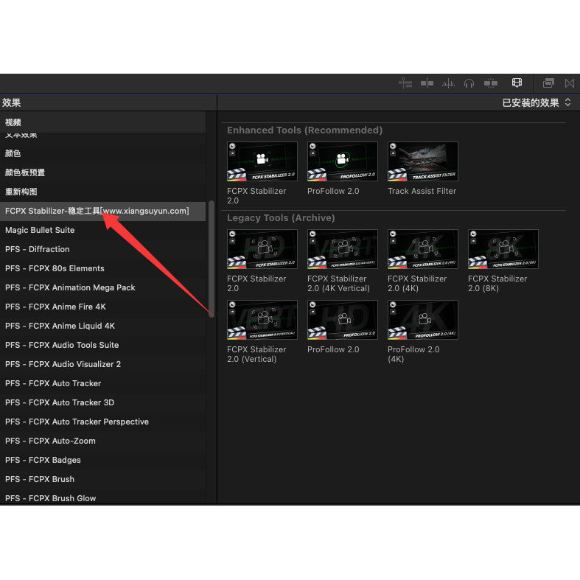This screenshot has height=580, width=580.
Task: Select PFS - FCPX Anime Liquid 4K
Action: point(102,326)
